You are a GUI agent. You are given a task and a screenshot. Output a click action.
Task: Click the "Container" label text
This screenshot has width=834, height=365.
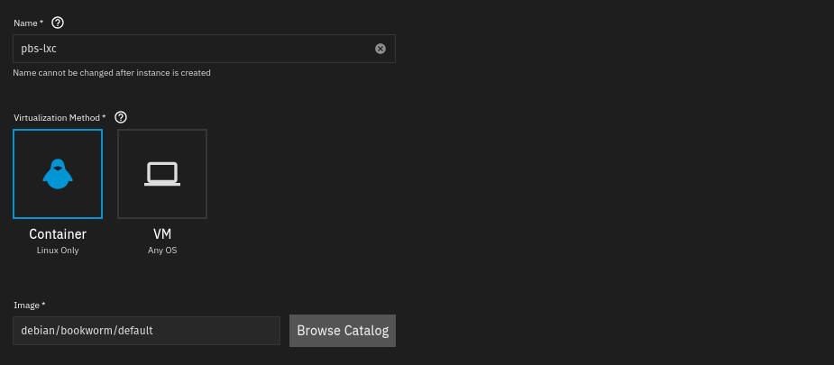pyautogui.click(x=58, y=234)
